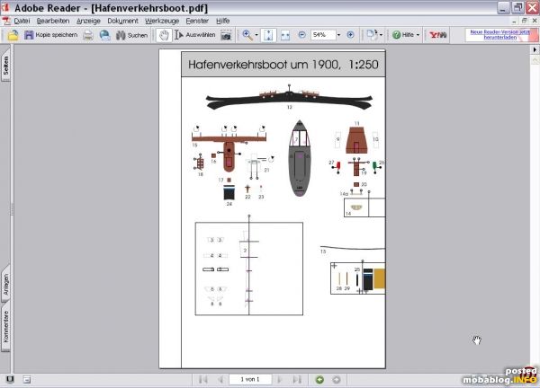Open the Seiten side panel tab

tap(6, 66)
